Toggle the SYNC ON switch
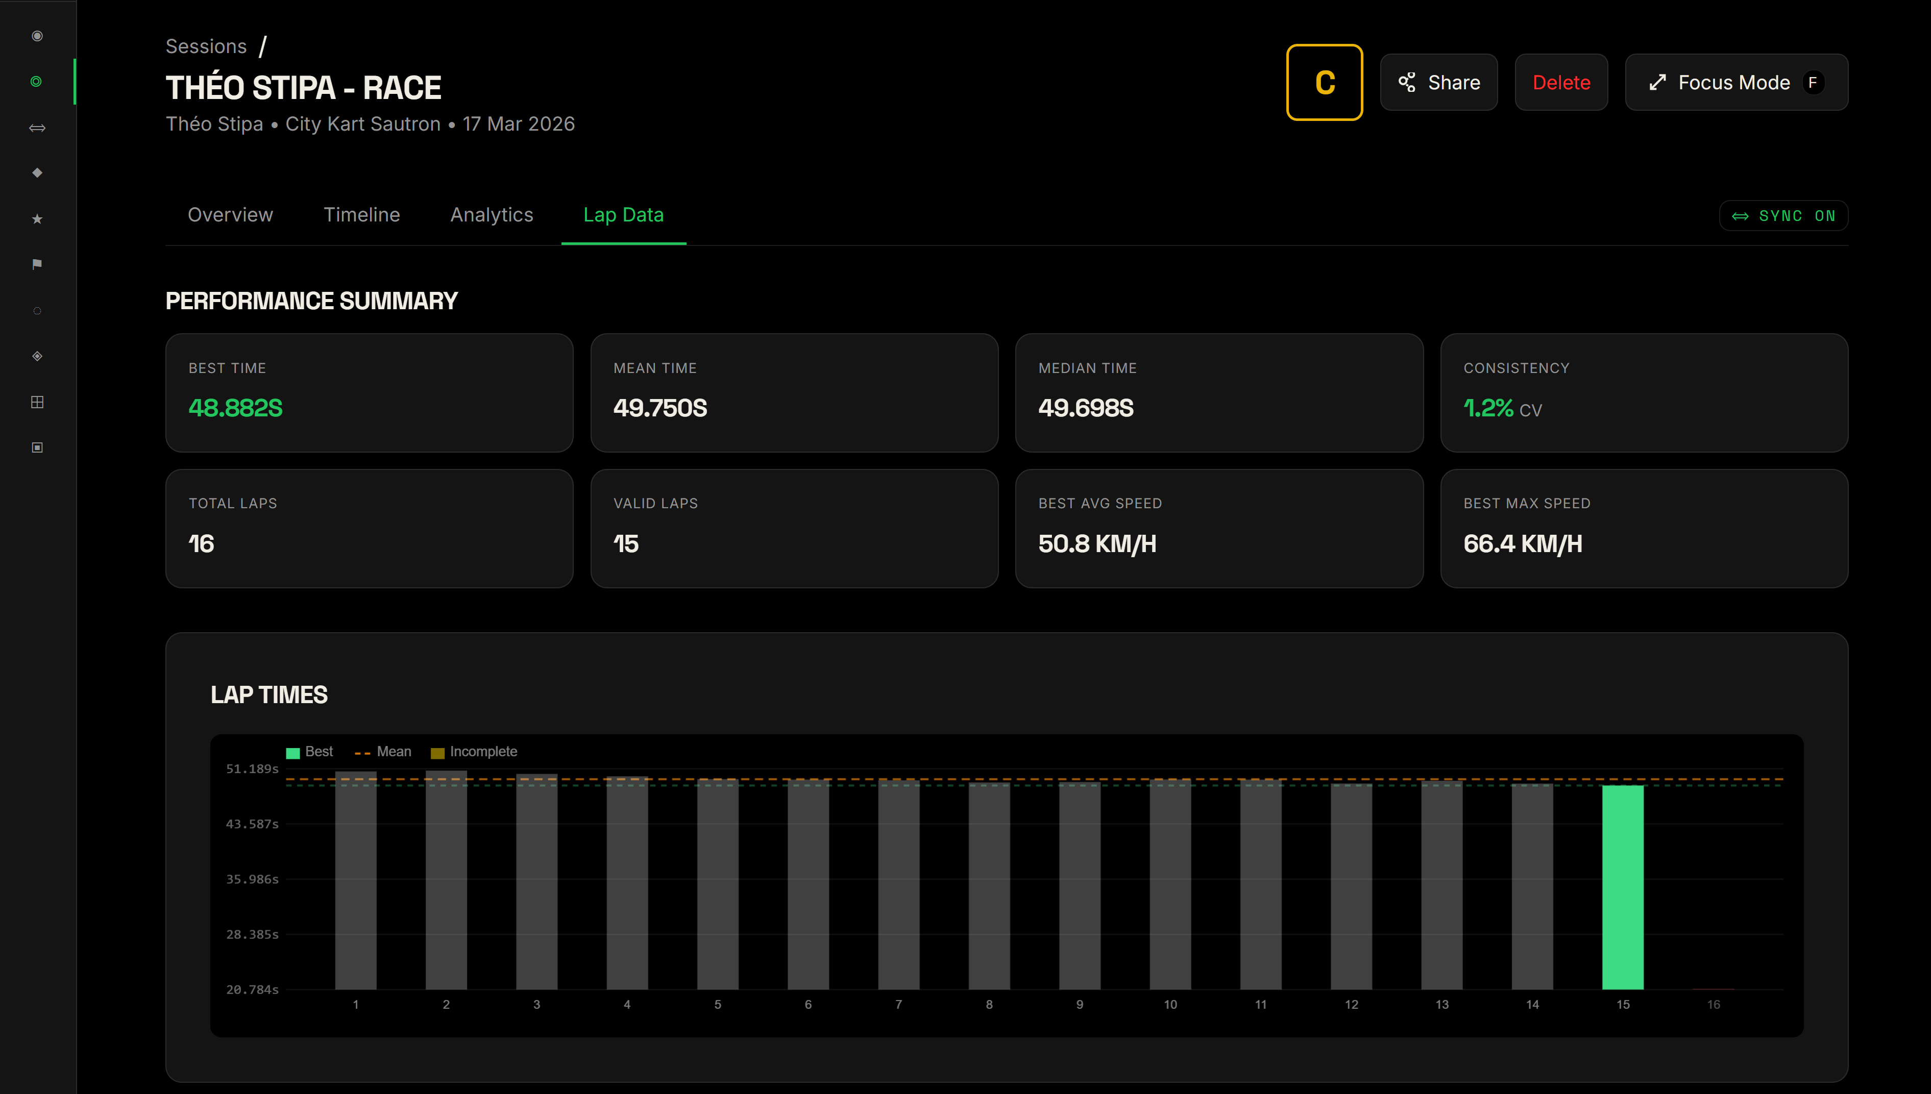The width and height of the screenshot is (1931, 1094). click(1783, 216)
